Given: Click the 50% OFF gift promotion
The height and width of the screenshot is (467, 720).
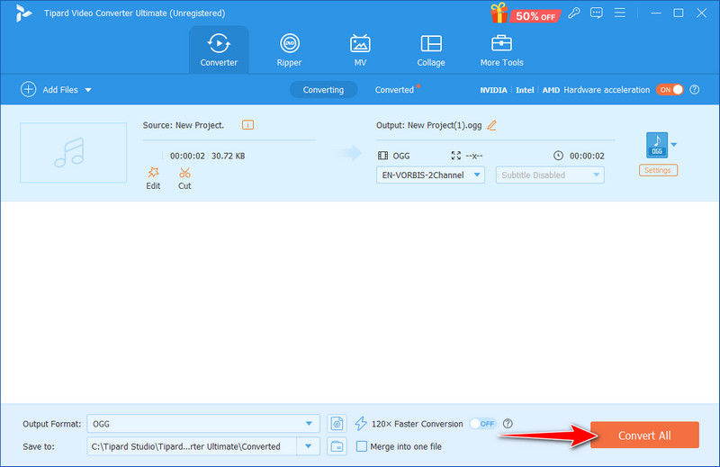Looking at the screenshot, I should 525,13.
